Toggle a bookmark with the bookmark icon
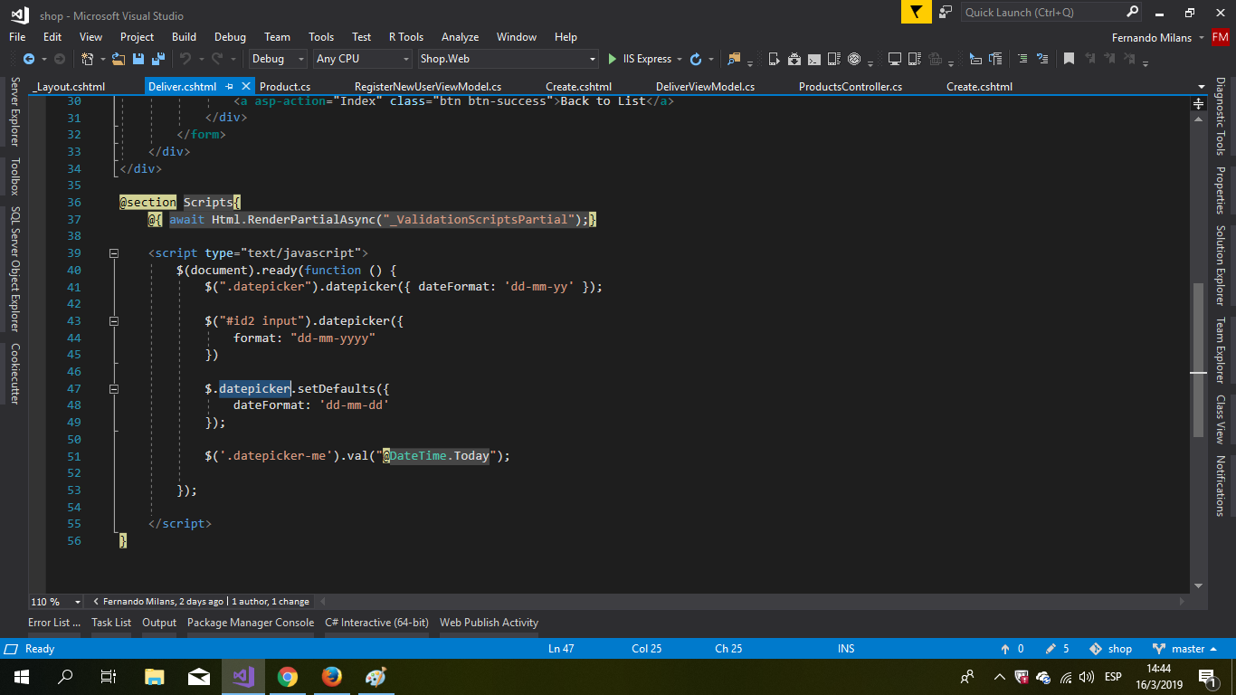1236x695 pixels. pos(1069,59)
